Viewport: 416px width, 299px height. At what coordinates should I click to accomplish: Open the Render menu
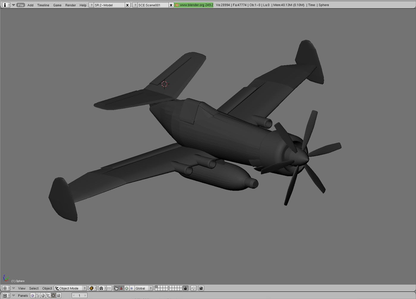point(70,5)
